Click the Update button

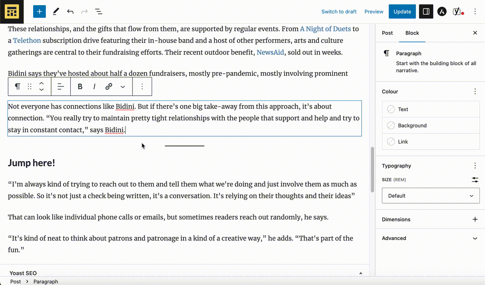(402, 11)
